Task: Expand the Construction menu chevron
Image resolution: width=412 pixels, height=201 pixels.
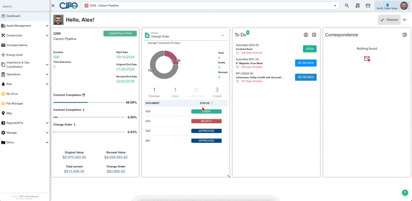Action: 47,36
